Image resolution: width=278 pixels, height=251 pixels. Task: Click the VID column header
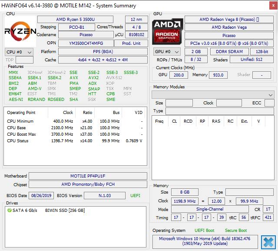139,113
